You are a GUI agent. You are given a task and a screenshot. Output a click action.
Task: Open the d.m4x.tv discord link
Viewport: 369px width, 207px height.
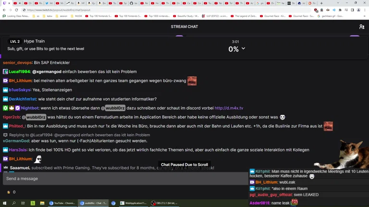(x=229, y=108)
